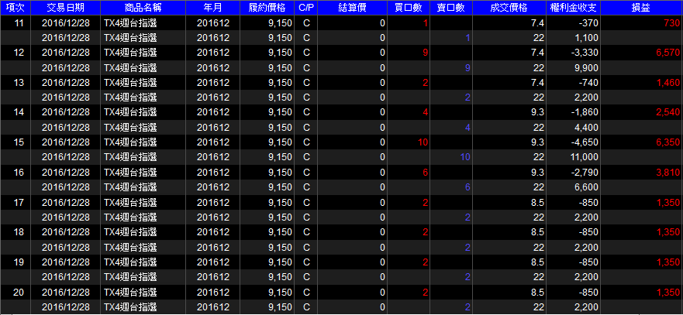The height and width of the screenshot is (315, 683).
Task: Click item number 13 in 項次 column
Action: coord(19,83)
